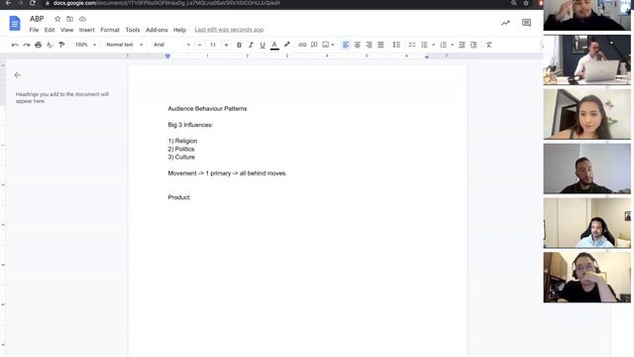Expand numbered list style options
The image size is (634, 357).
coord(452,45)
